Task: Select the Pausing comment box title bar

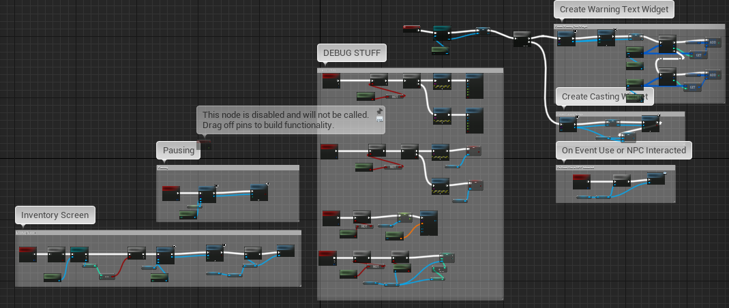Action: click(228, 168)
